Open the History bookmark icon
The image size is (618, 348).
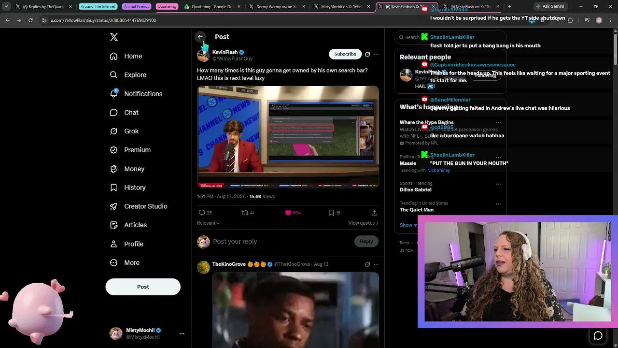(113, 188)
